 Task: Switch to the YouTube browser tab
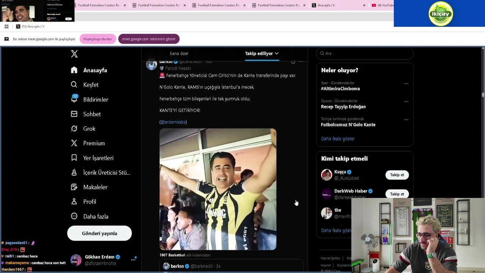point(382,5)
